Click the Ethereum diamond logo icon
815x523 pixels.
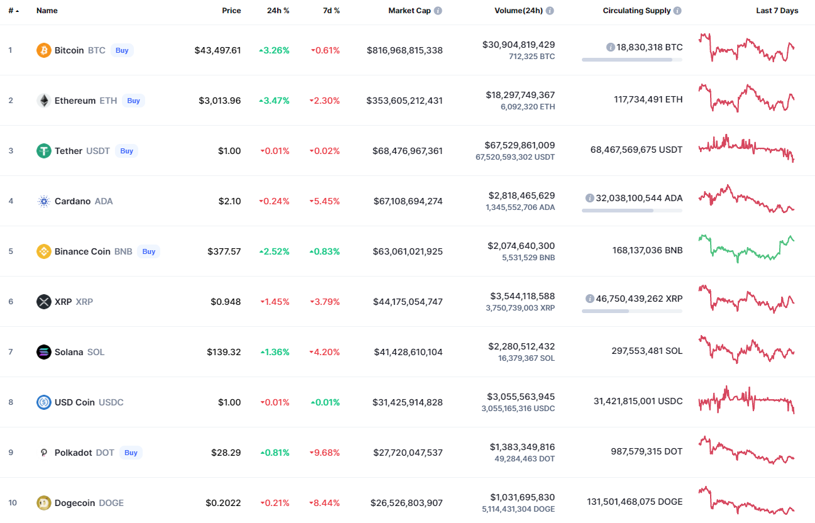click(44, 101)
